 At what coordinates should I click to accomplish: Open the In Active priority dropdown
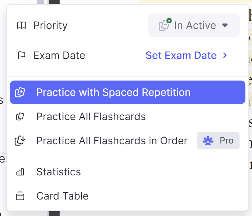pyautogui.click(x=194, y=25)
